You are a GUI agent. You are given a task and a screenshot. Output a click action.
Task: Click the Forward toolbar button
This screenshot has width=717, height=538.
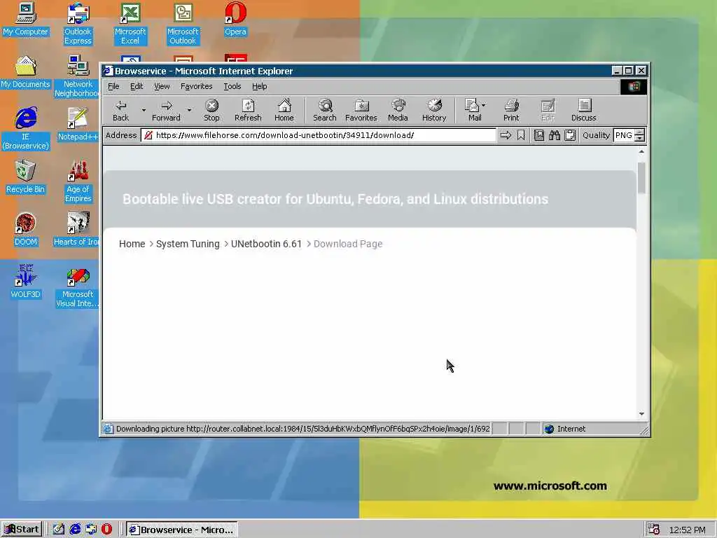click(x=166, y=110)
